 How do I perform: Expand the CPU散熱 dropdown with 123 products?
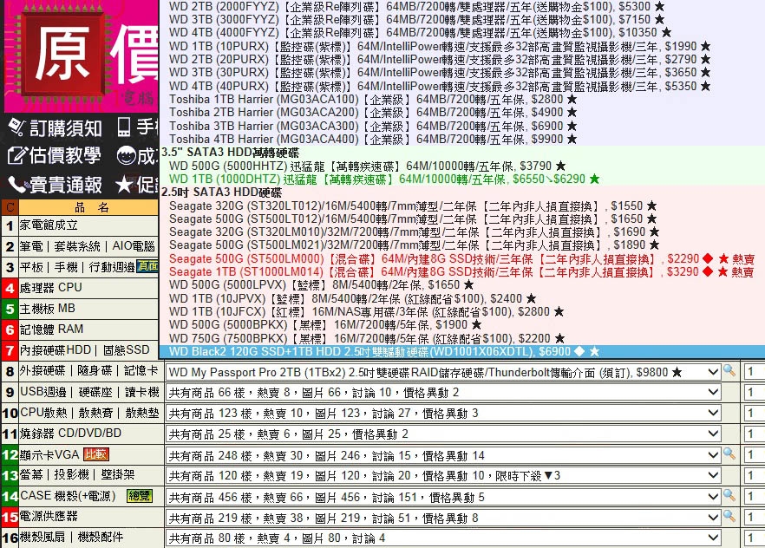tap(443, 414)
